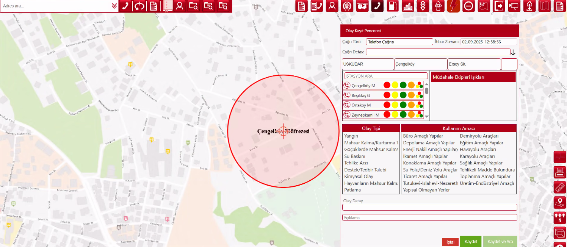Open the Çağrı Türü Telefon Çağrısı dropdown
This screenshot has width=567, height=247.
click(399, 42)
